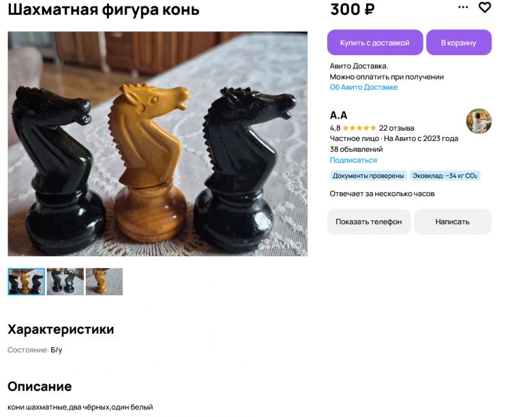Click the Эковклад CO₂ badge
The width and height of the screenshot is (512, 417).
point(445,176)
